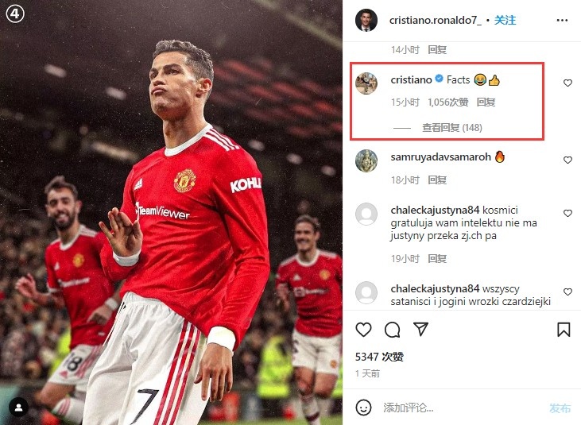Like samruyadavsamaroh's comment
Screen dimensions: 581x425
[567, 160]
